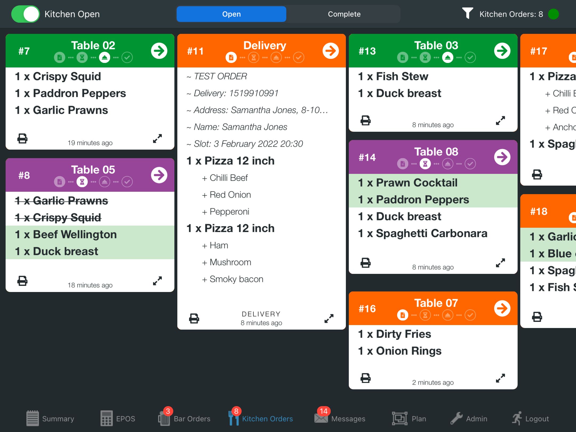Print the order #8 Table 05 ticket
This screenshot has width=576, height=432.
[22, 281]
